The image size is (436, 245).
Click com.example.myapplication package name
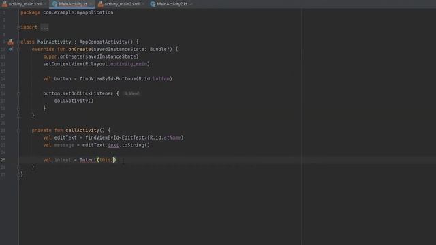[78, 12]
